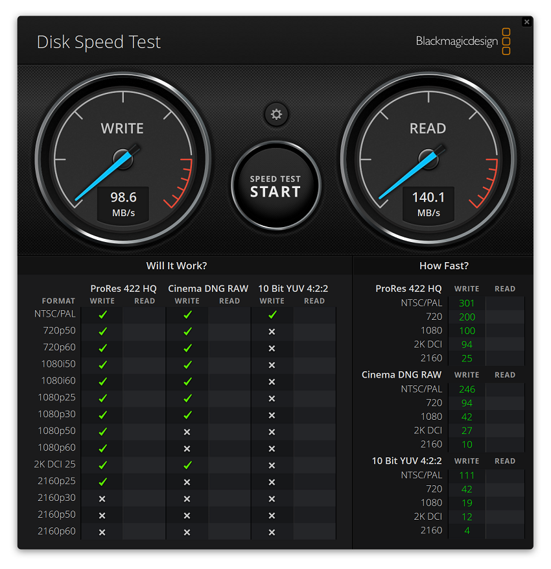Click Cinema DNG 1080 write value 42
Screen dimensions: 551x569
coord(467,417)
